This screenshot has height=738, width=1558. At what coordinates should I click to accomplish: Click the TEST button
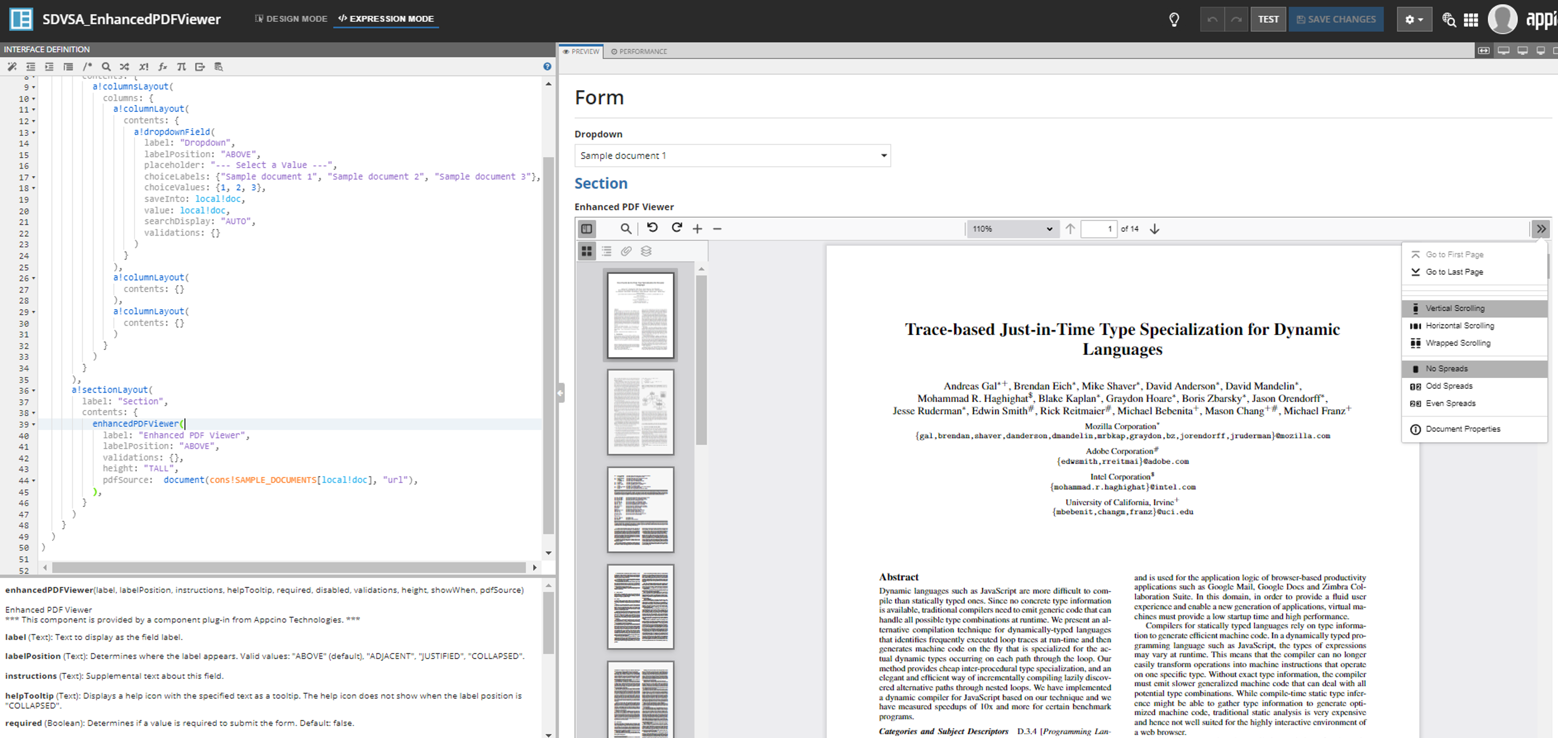tap(1268, 19)
